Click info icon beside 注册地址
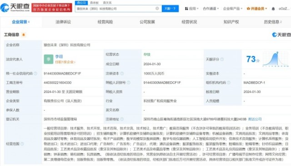Screen dimensions: 291x166 coord(122,119)
